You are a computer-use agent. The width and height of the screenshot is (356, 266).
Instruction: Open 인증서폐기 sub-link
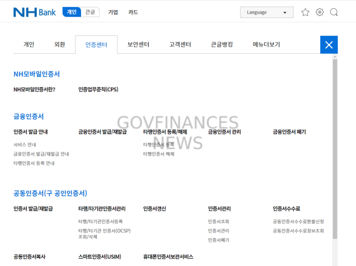click(x=219, y=240)
